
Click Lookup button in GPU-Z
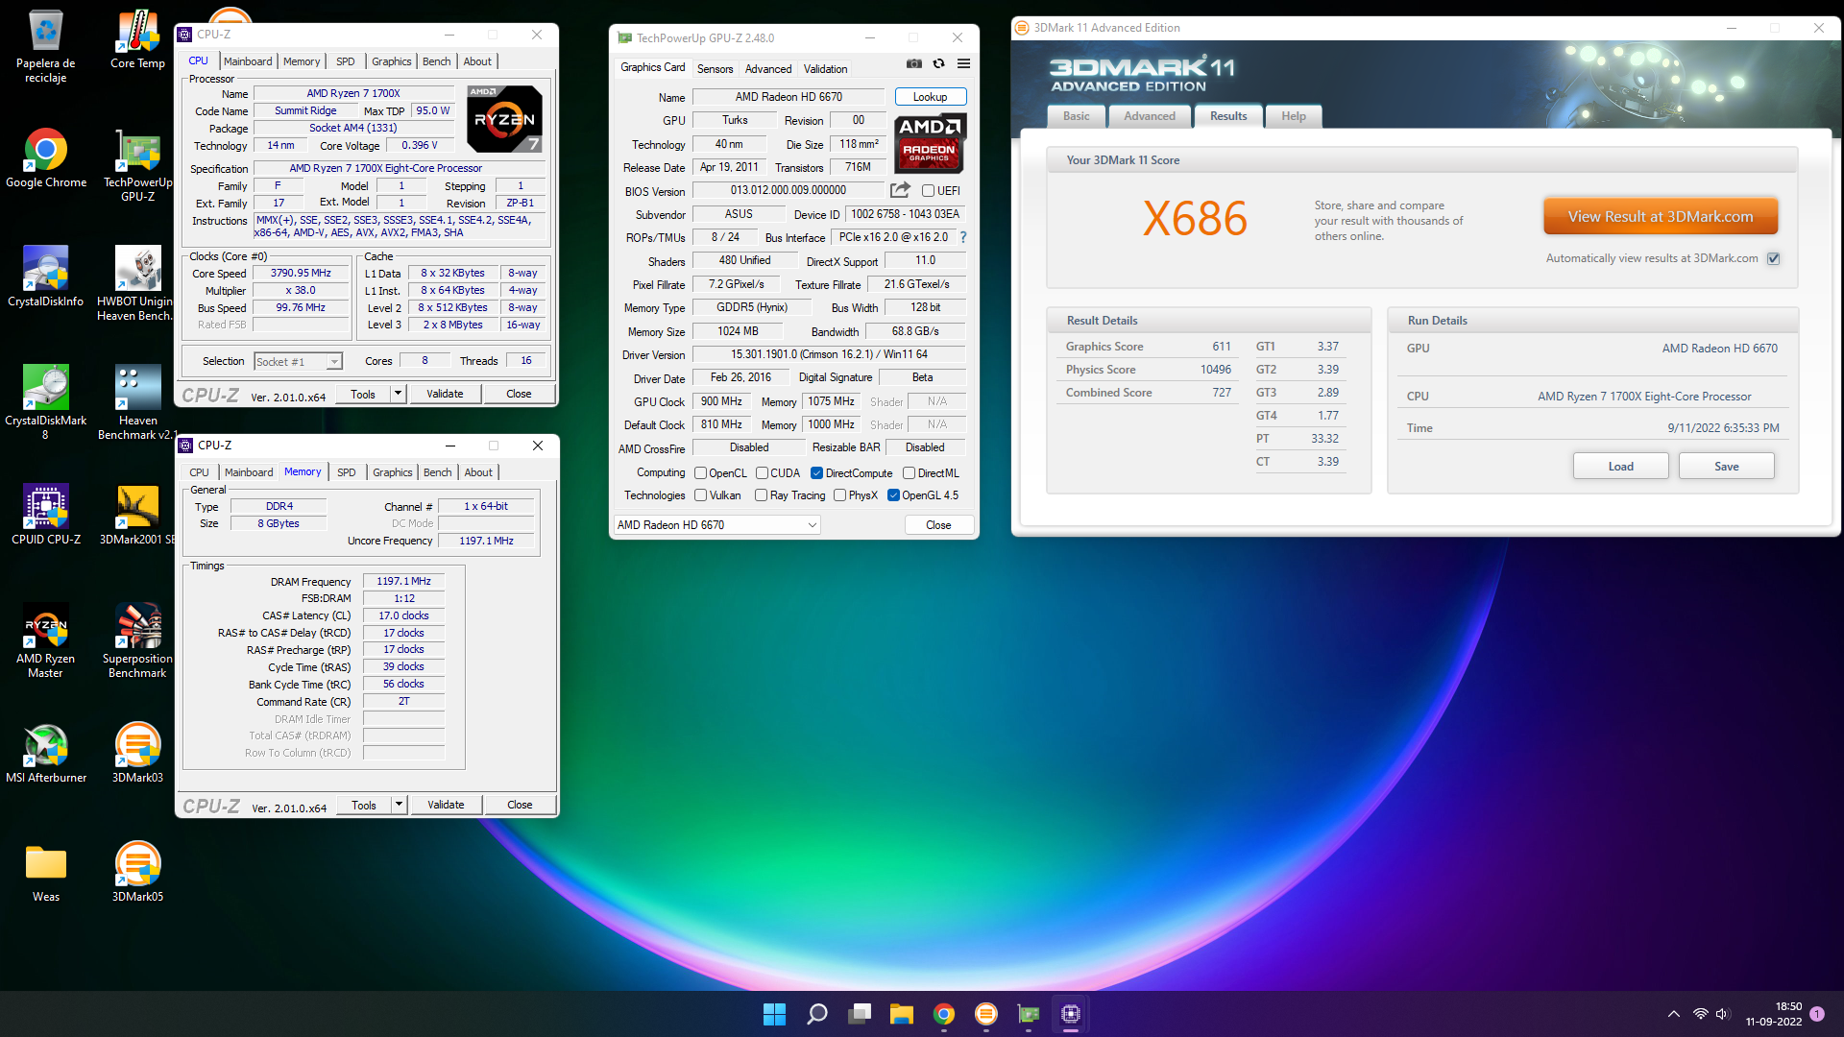(930, 97)
